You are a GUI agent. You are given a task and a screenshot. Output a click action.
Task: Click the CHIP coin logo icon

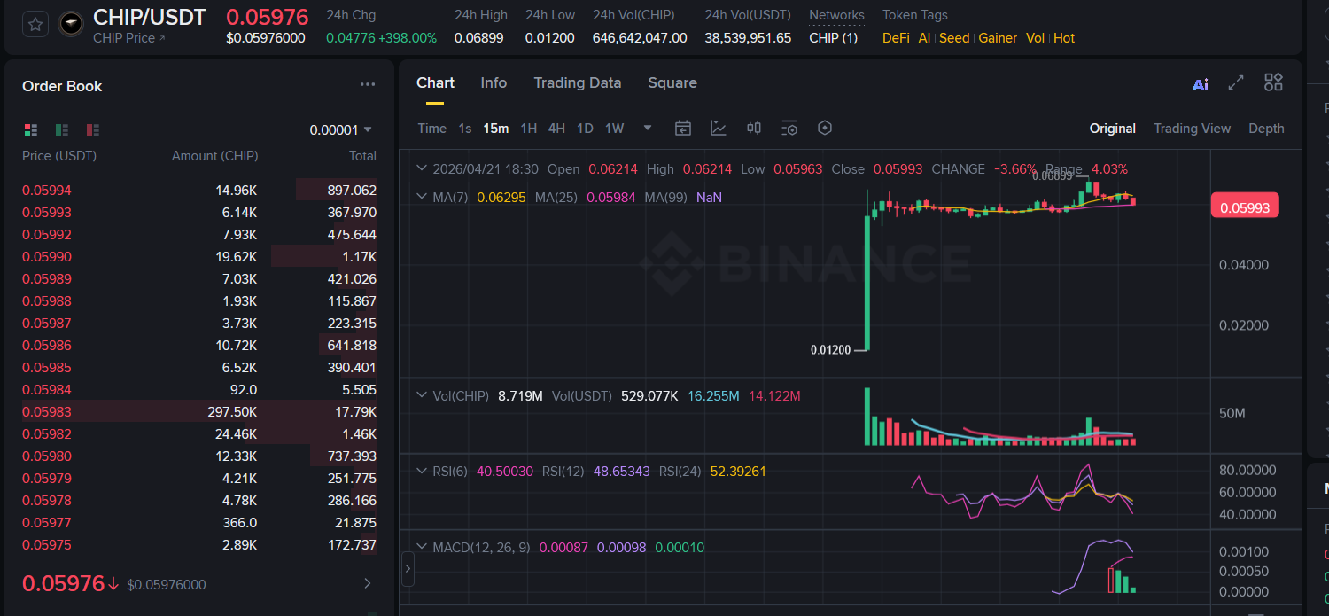(71, 24)
